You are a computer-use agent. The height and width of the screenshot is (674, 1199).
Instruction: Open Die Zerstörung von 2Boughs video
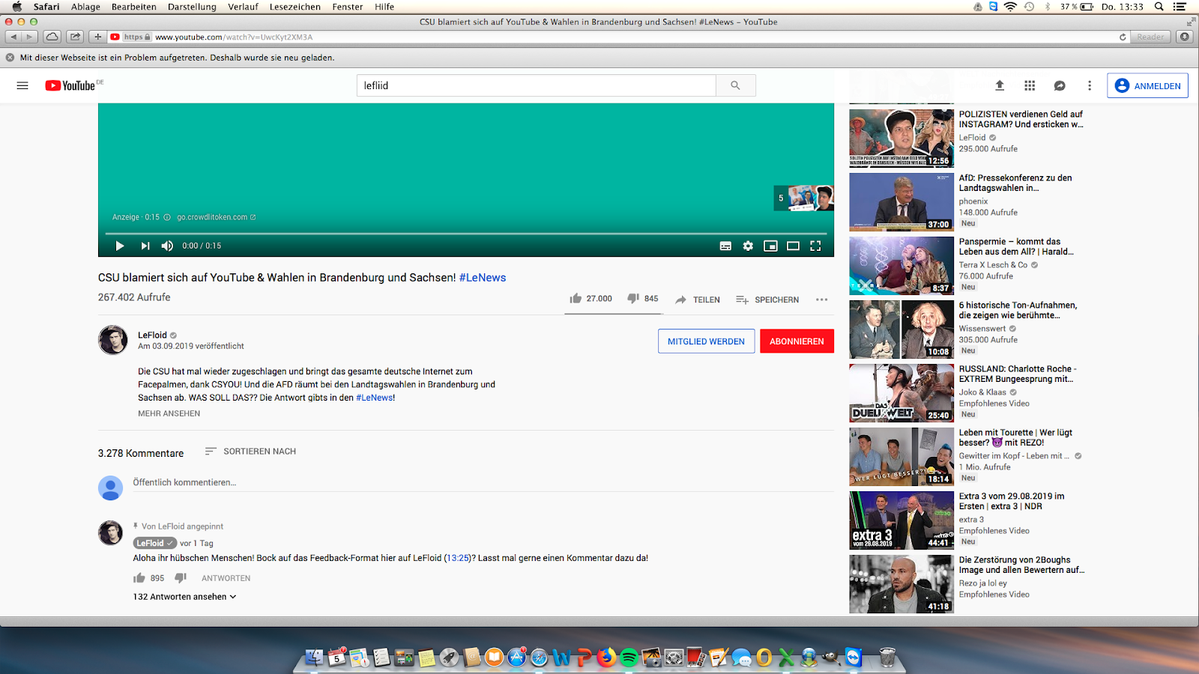click(x=901, y=583)
